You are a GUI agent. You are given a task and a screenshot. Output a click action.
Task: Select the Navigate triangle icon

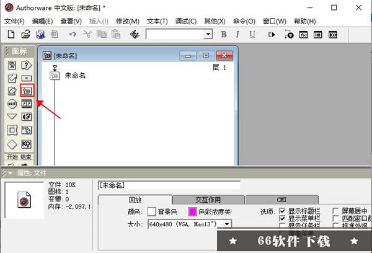click(x=12, y=117)
